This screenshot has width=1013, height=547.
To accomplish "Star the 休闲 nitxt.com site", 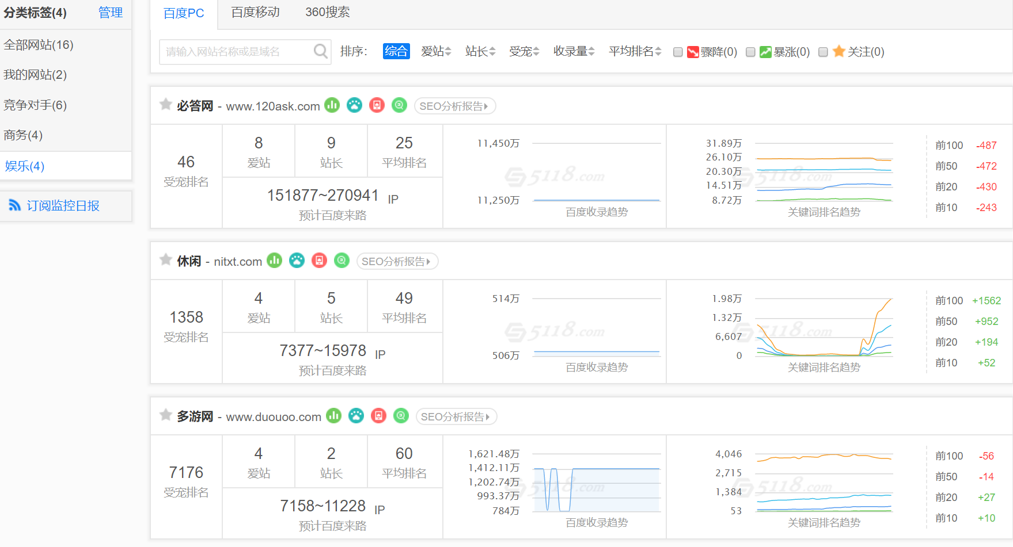I will click(x=166, y=260).
